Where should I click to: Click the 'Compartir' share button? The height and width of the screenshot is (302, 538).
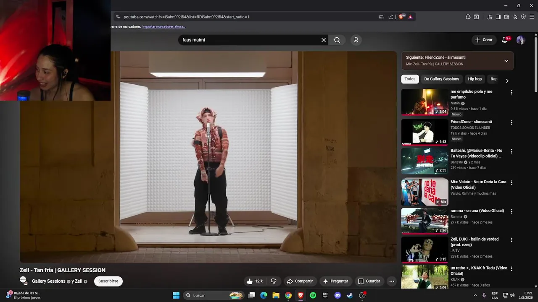point(300,281)
